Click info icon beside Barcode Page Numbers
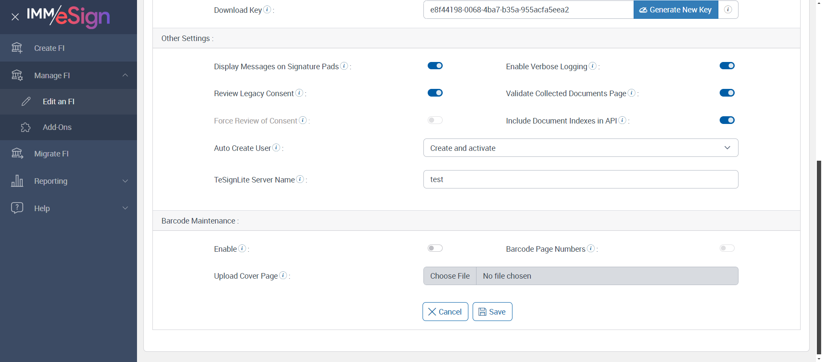822x362 pixels. (x=591, y=248)
